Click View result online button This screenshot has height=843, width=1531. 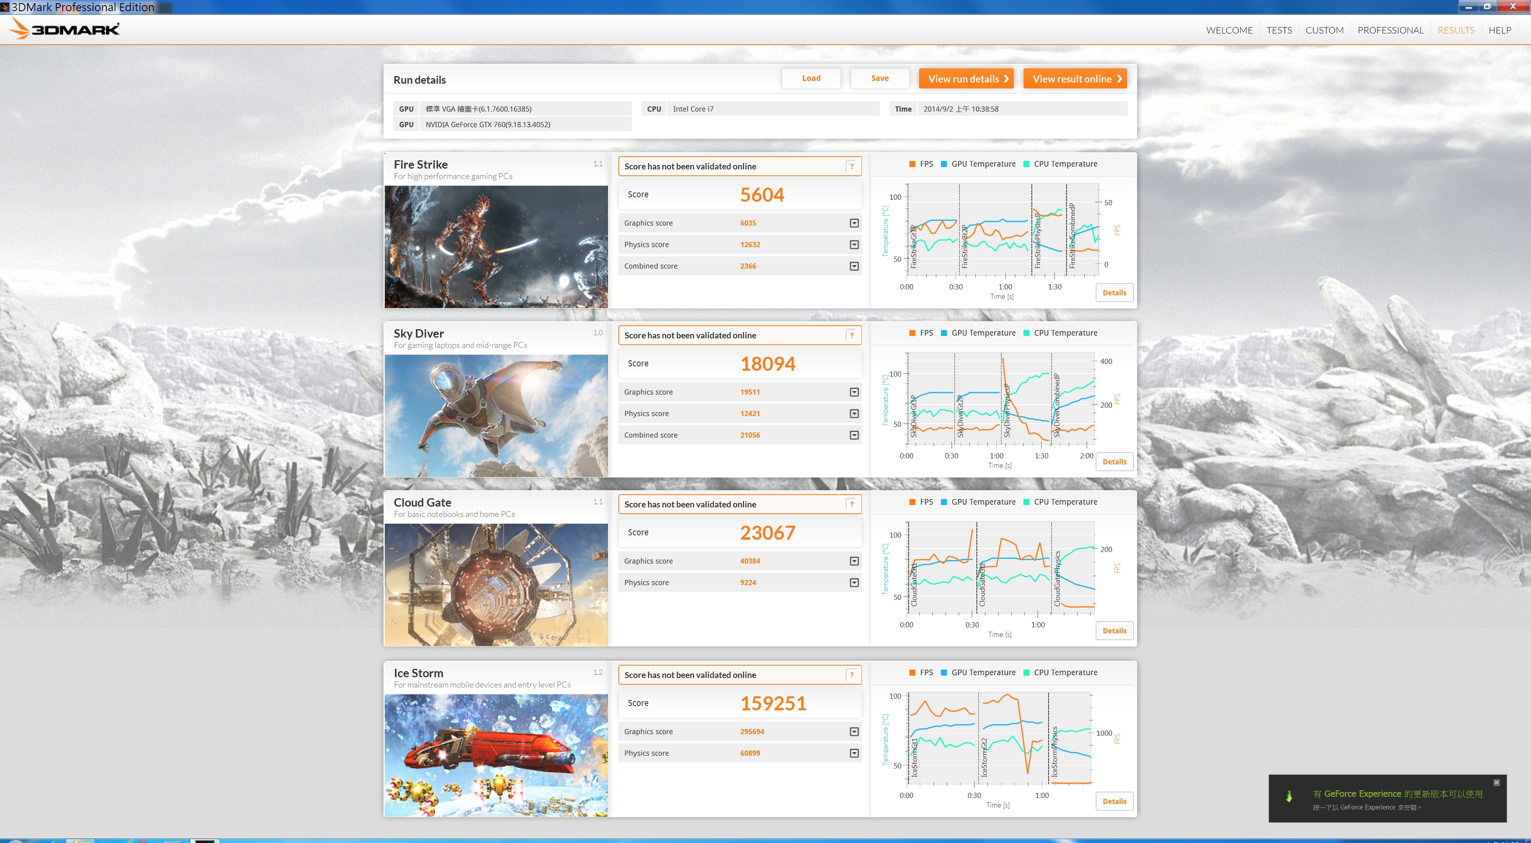tap(1074, 79)
